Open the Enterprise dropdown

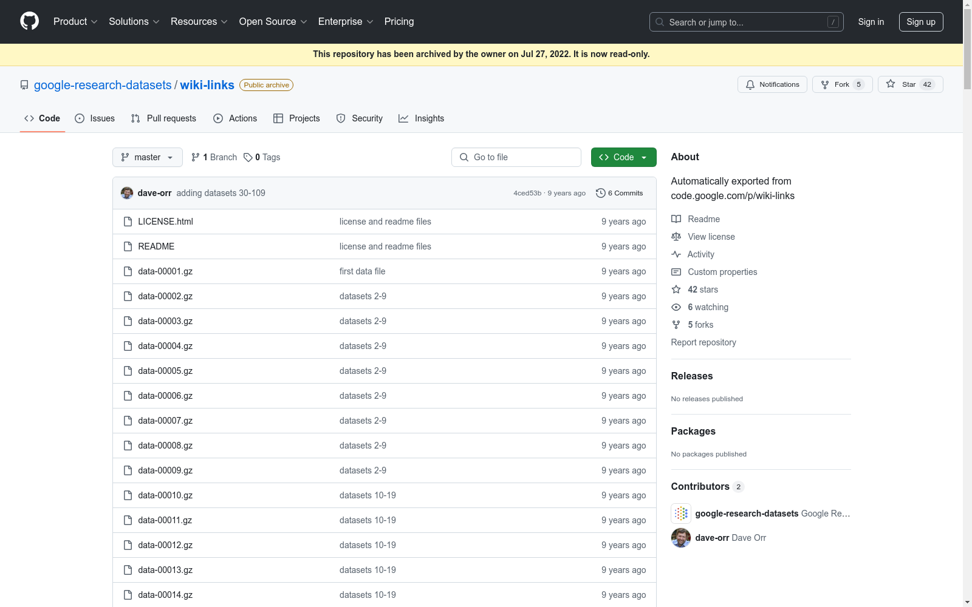pos(346,22)
